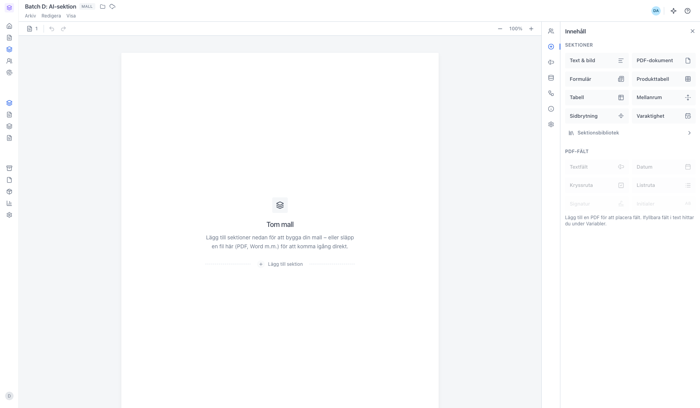Click the Batch D: AI-sektion title
Image resolution: width=700 pixels, height=408 pixels.
point(51,7)
